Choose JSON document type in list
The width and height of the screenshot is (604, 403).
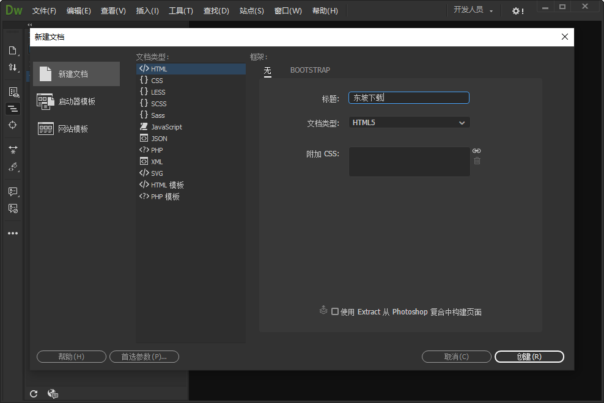pyautogui.click(x=191, y=139)
